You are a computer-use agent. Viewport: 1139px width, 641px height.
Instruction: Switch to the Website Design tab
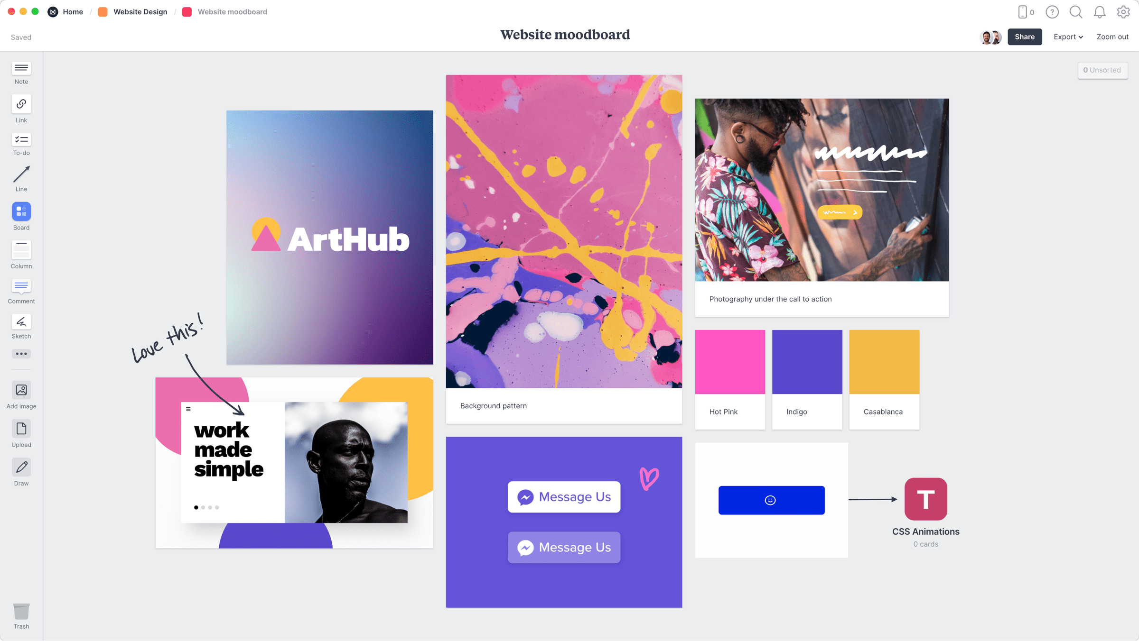(140, 11)
